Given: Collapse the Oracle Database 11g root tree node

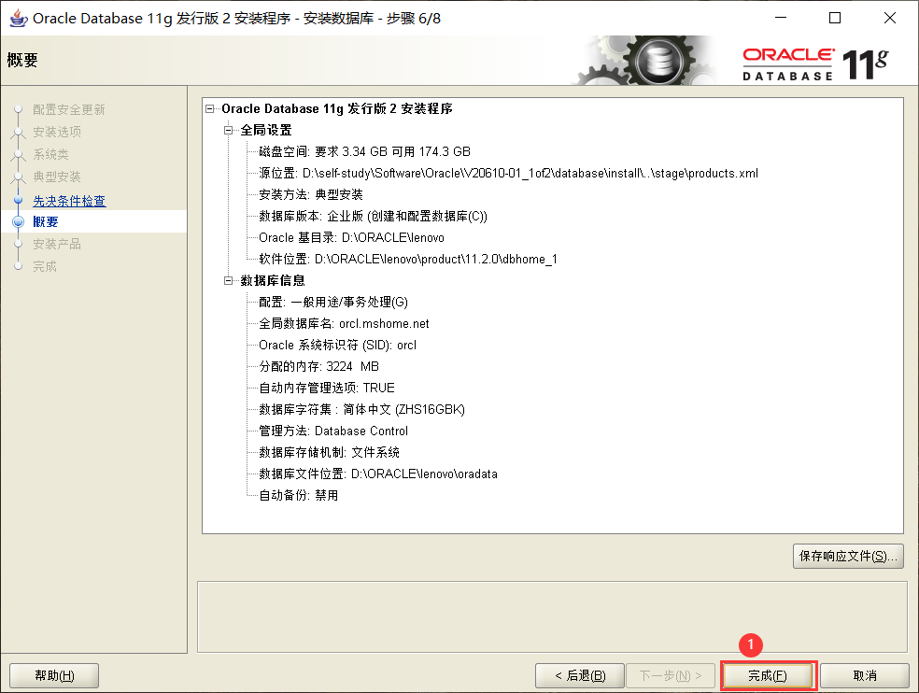Looking at the screenshot, I should point(210,108).
